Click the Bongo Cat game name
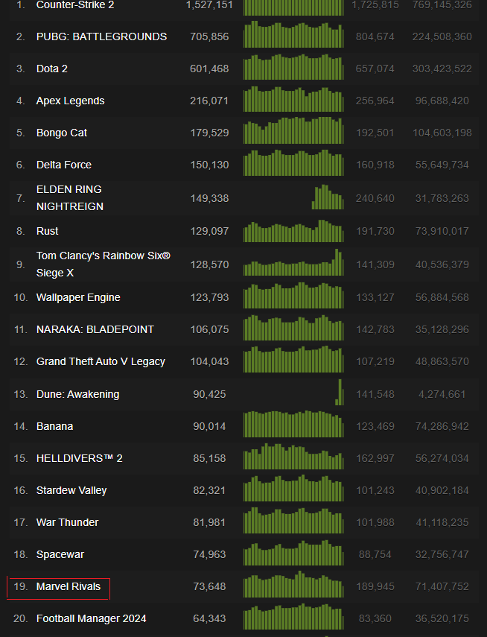The width and height of the screenshot is (487, 637). pos(62,133)
